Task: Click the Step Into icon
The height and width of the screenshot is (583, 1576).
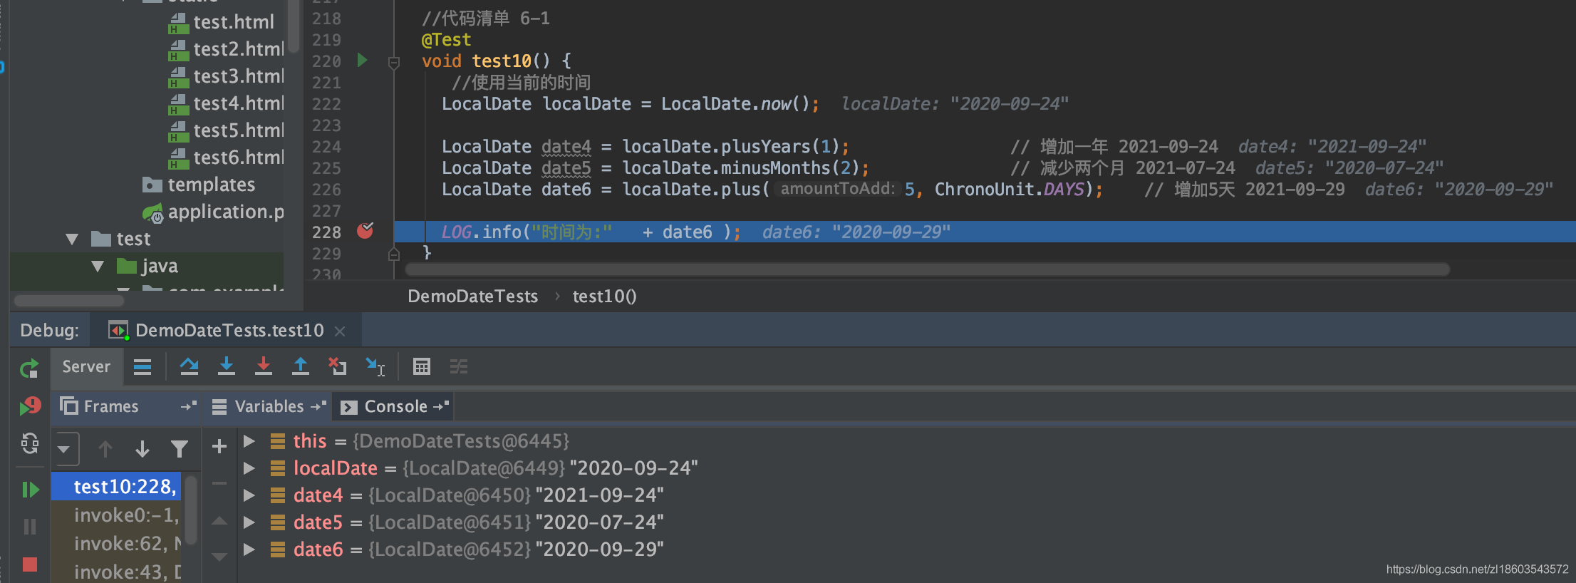Action: click(x=227, y=366)
